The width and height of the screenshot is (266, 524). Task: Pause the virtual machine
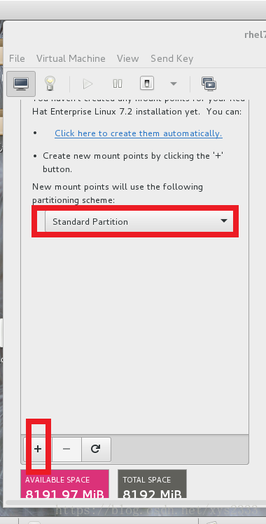[x=117, y=84]
